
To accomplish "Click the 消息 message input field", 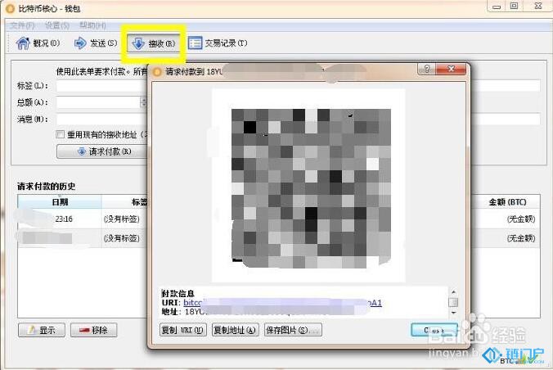I will (102, 119).
